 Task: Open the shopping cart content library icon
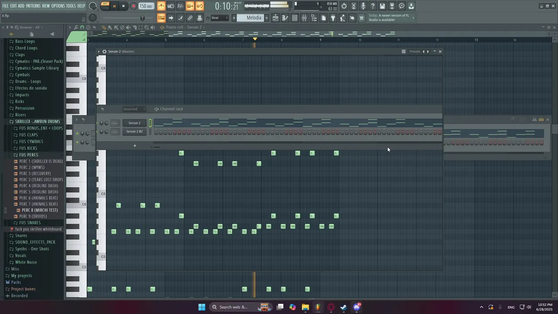point(361,18)
